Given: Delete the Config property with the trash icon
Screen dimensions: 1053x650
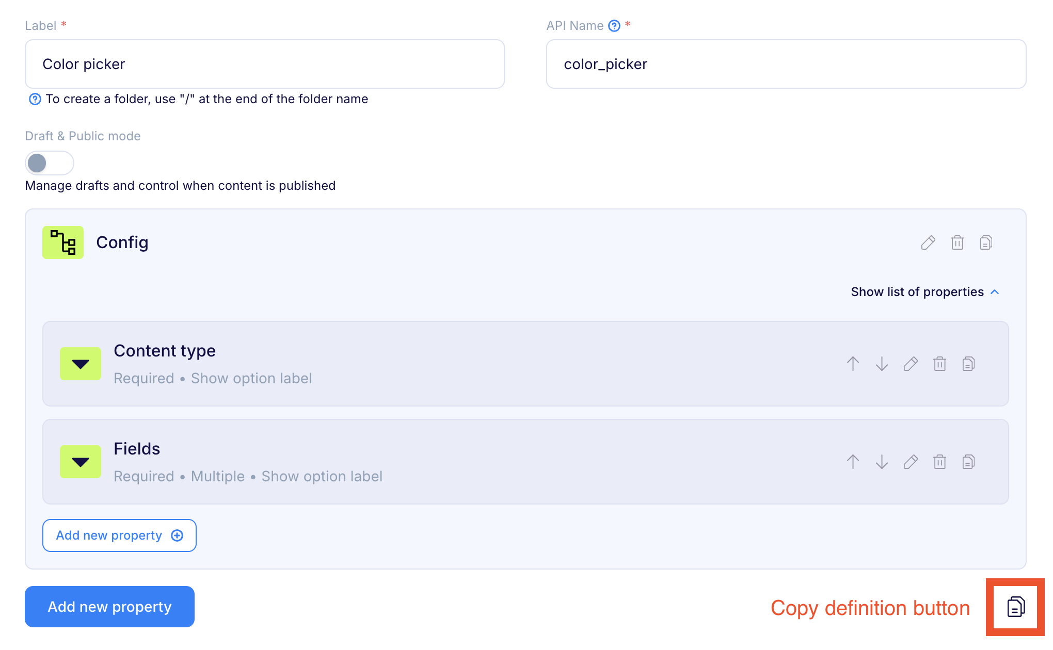Looking at the screenshot, I should (x=957, y=242).
